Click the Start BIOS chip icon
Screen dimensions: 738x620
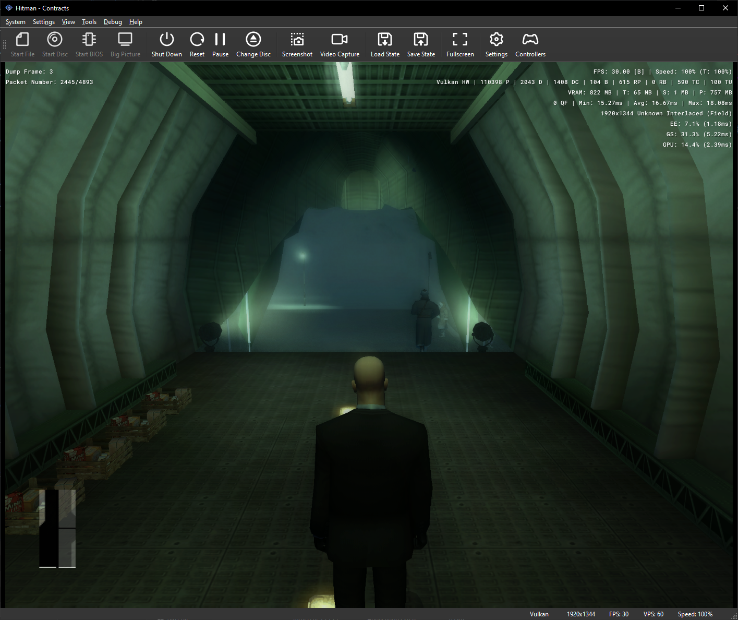[x=89, y=40]
